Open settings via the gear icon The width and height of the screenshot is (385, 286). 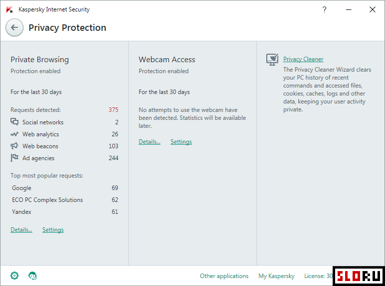point(14,276)
